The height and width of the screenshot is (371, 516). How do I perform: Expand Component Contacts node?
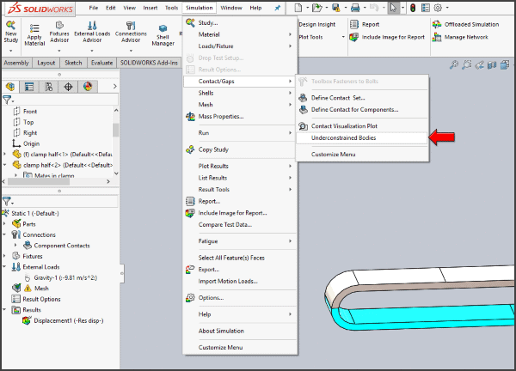pyautogui.click(x=15, y=246)
